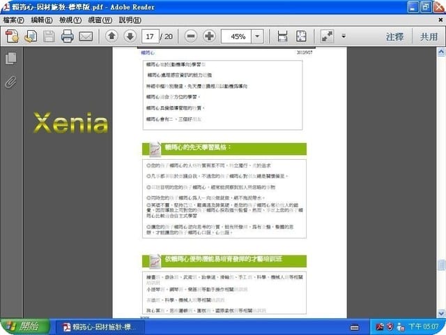446x335 pixels.
Task: Open the 檔案(F) menu
Action: click(x=13, y=20)
